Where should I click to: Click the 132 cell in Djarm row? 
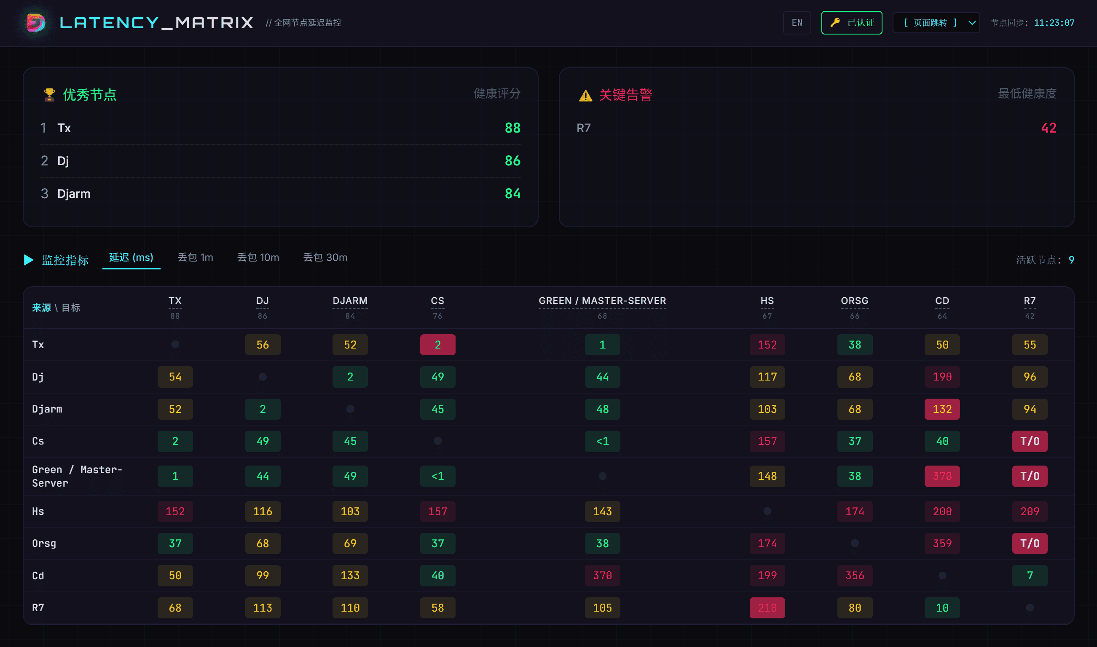pos(942,410)
